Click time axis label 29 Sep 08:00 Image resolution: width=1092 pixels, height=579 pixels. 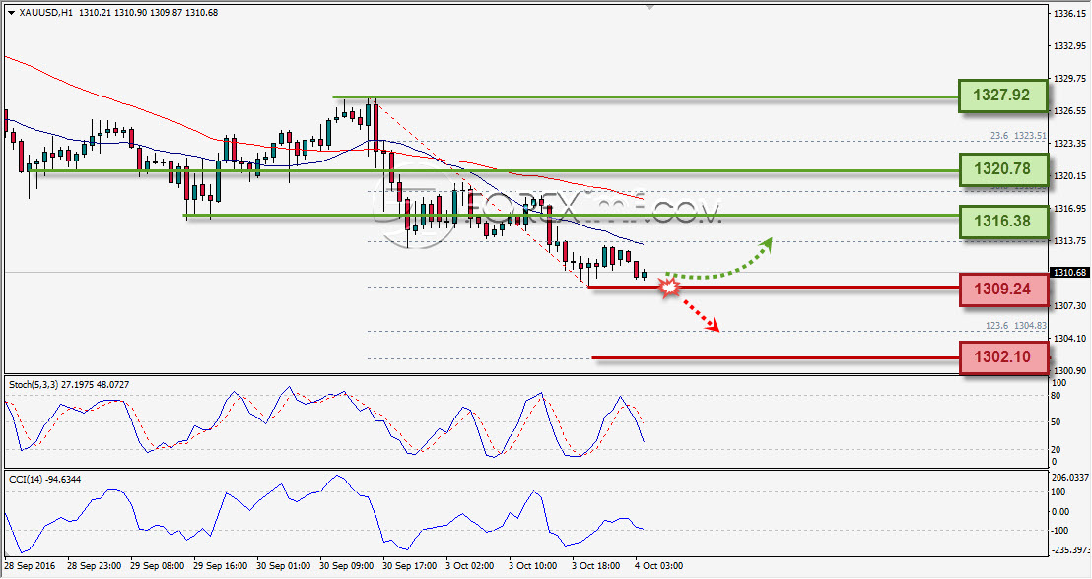point(158,566)
